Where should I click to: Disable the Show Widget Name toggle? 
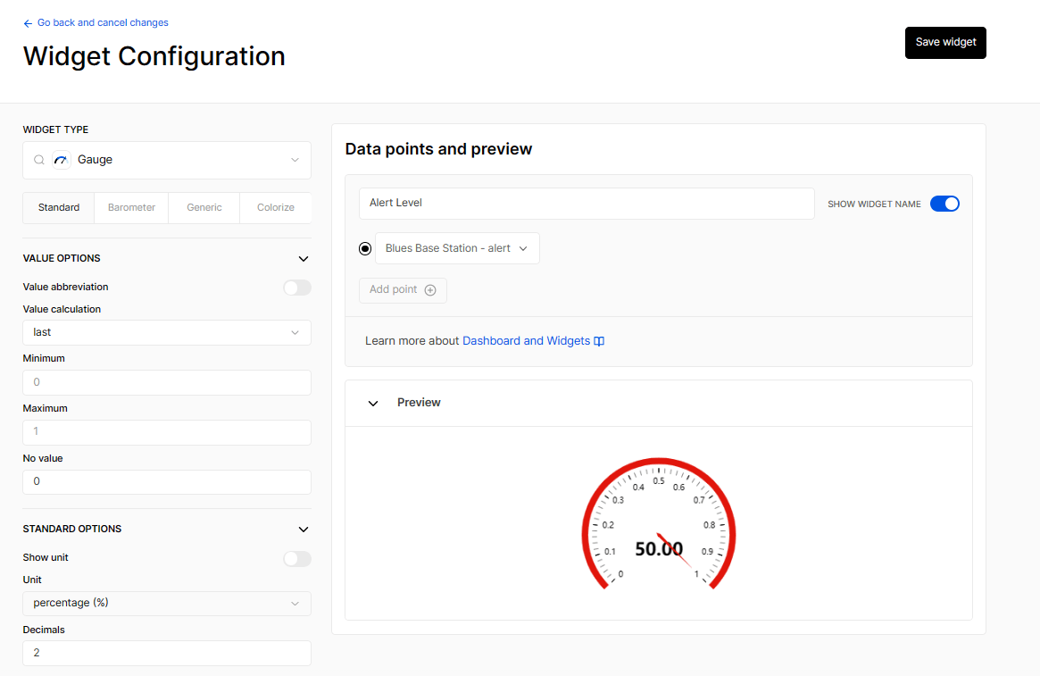pyautogui.click(x=944, y=204)
